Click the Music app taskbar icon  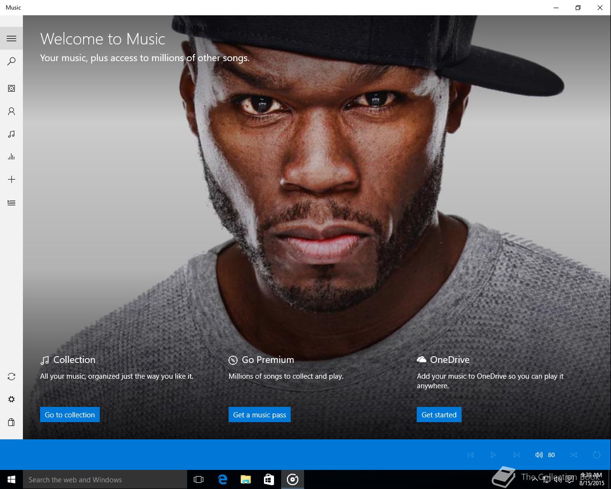293,479
